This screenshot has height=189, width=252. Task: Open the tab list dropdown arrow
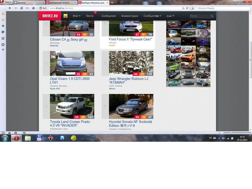coord(229,3)
